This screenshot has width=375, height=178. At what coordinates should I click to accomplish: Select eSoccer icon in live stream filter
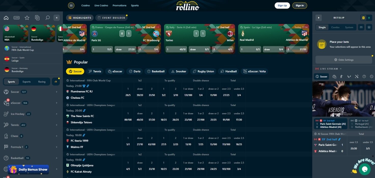[334, 76]
